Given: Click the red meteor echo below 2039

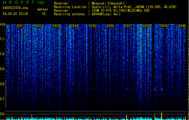Looking at the screenshot, I should pyautogui.click(x=162, y=89).
